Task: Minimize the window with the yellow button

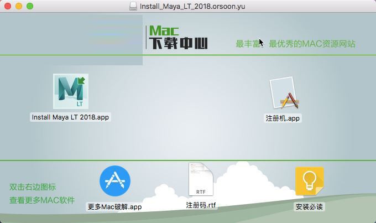Action: pos(19,6)
